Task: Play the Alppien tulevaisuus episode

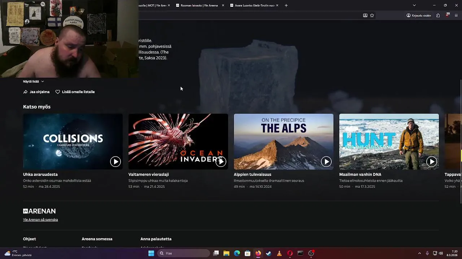Action: (326, 162)
